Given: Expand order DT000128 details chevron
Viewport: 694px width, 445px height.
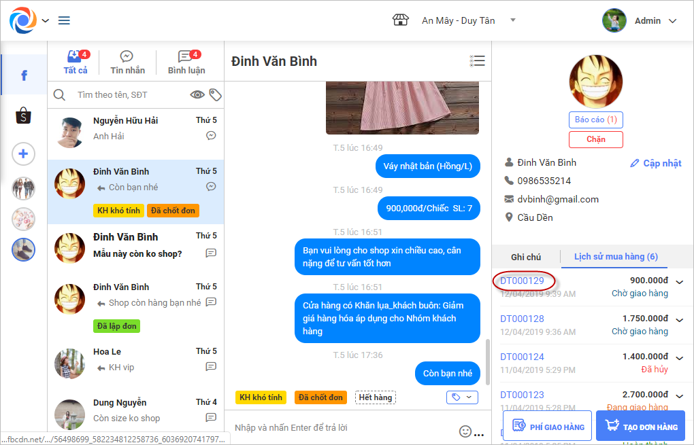Looking at the screenshot, I should pos(680,320).
